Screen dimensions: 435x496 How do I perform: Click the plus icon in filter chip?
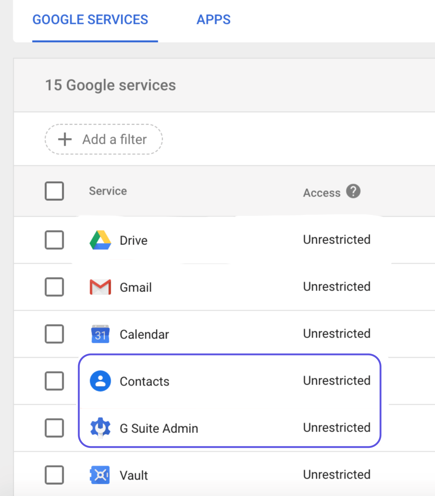[x=65, y=139]
